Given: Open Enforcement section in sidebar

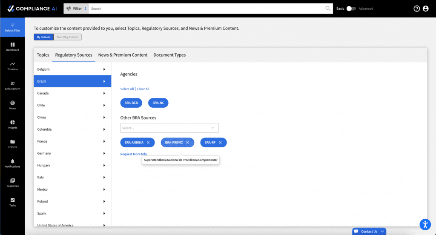Looking at the screenshot, I should click(12, 86).
